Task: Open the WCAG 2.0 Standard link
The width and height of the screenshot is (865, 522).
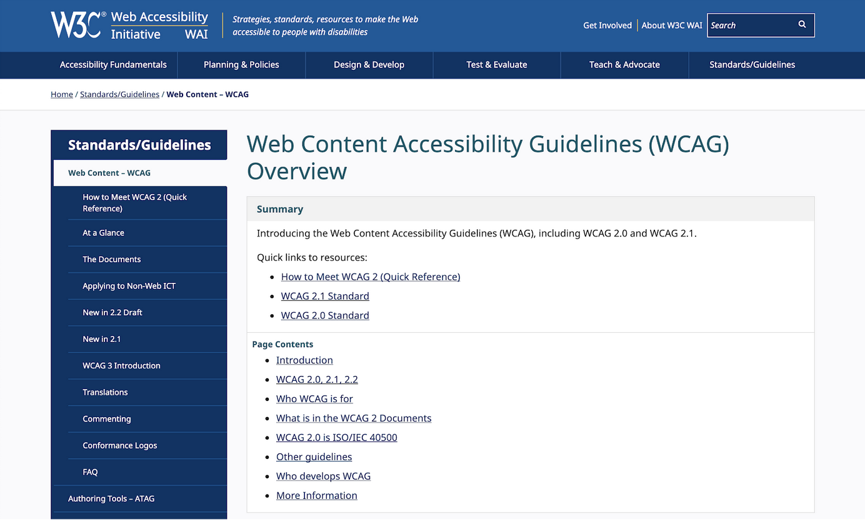Action: pyautogui.click(x=325, y=315)
